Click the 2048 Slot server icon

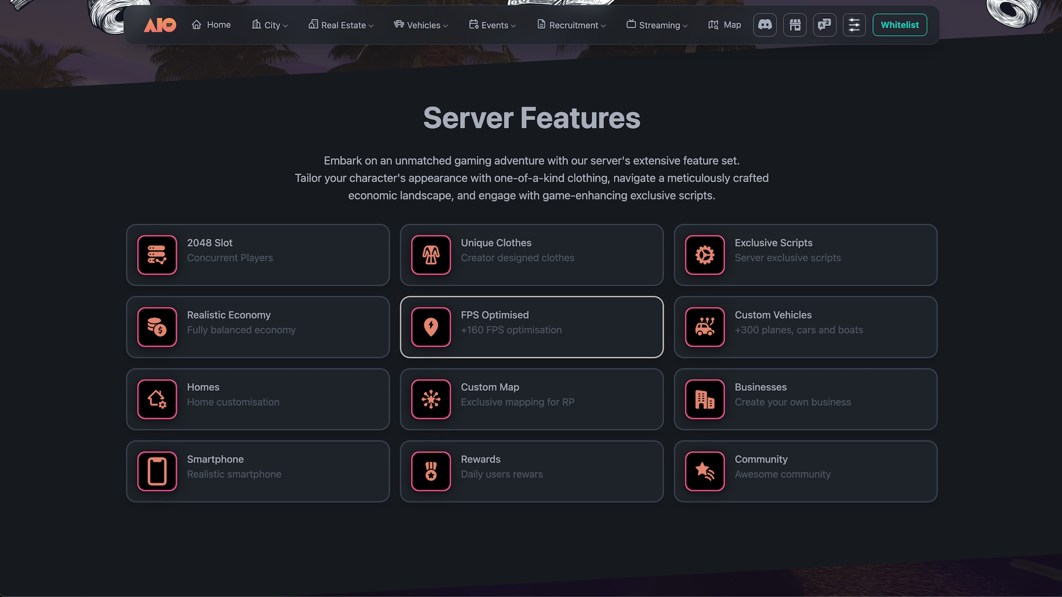pyautogui.click(x=157, y=255)
